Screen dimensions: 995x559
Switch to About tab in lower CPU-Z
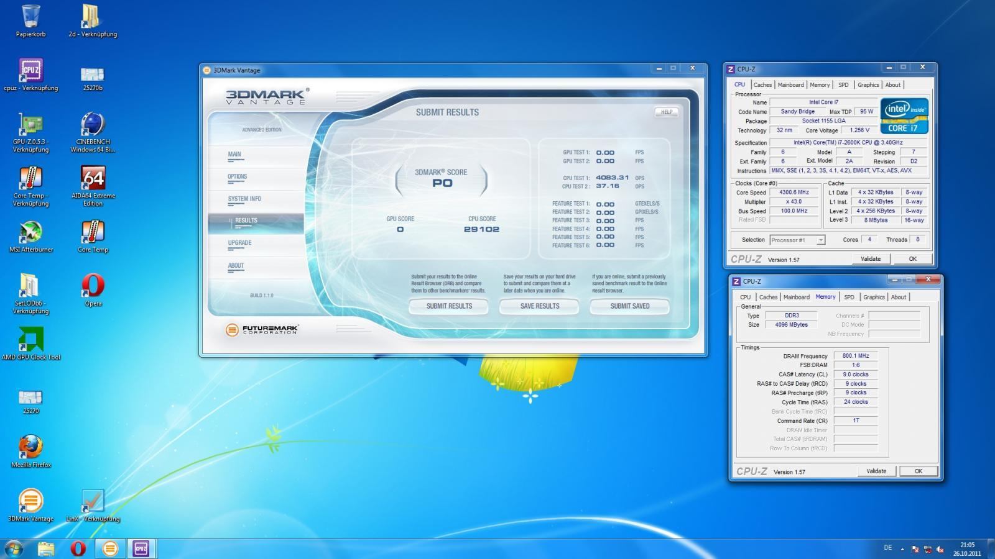pyautogui.click(x=898, y=298)
